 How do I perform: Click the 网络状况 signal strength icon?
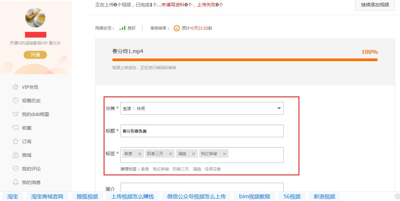(122, 28)
